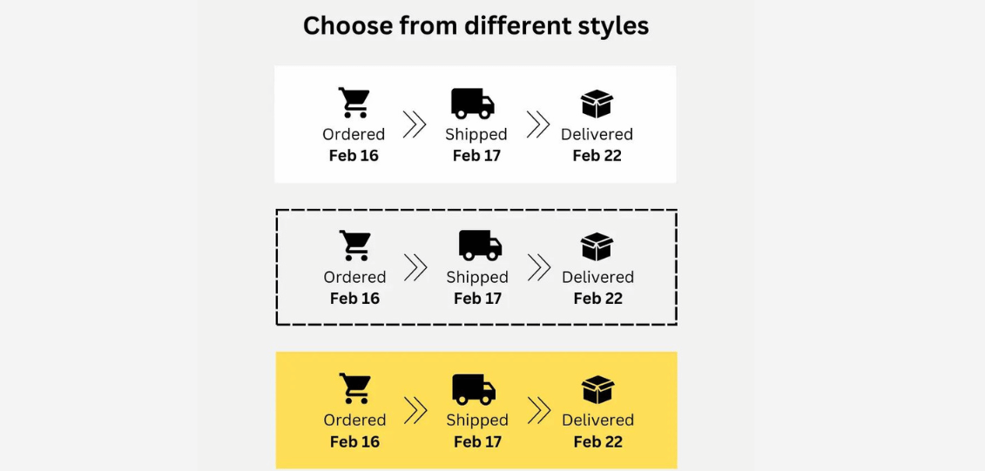
Task: Click the shopping cart icon in white style
Action: [354, 103]
